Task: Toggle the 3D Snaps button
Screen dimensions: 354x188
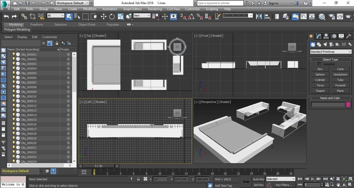Action: pyautogui.click(x=183, y=16)
